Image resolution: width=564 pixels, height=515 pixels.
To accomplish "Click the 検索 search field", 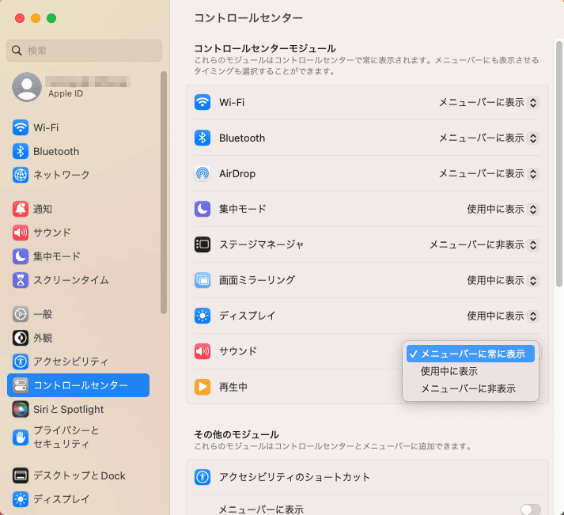I will (x=84, y=51).
